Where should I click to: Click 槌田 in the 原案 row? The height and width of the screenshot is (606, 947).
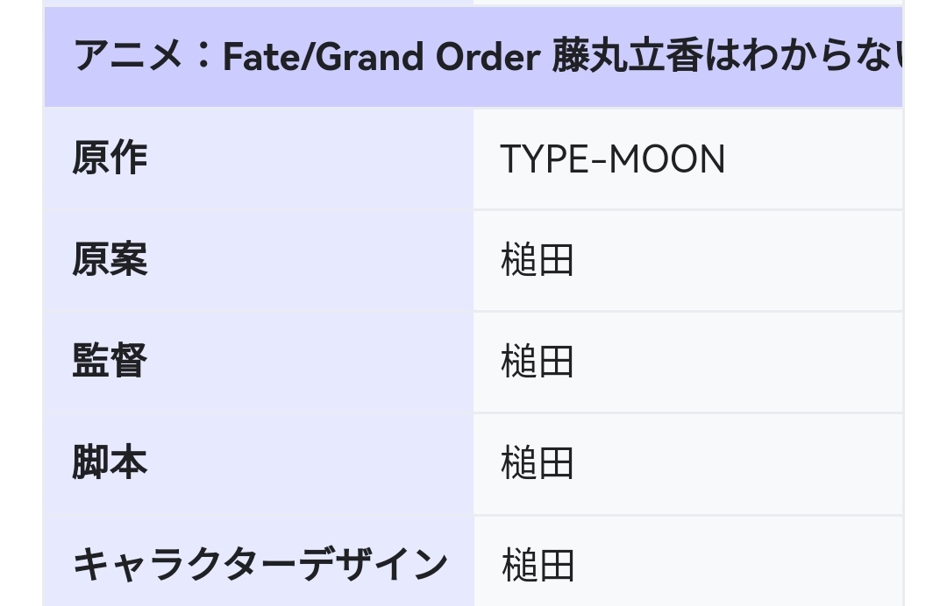(x=537, y=260)
